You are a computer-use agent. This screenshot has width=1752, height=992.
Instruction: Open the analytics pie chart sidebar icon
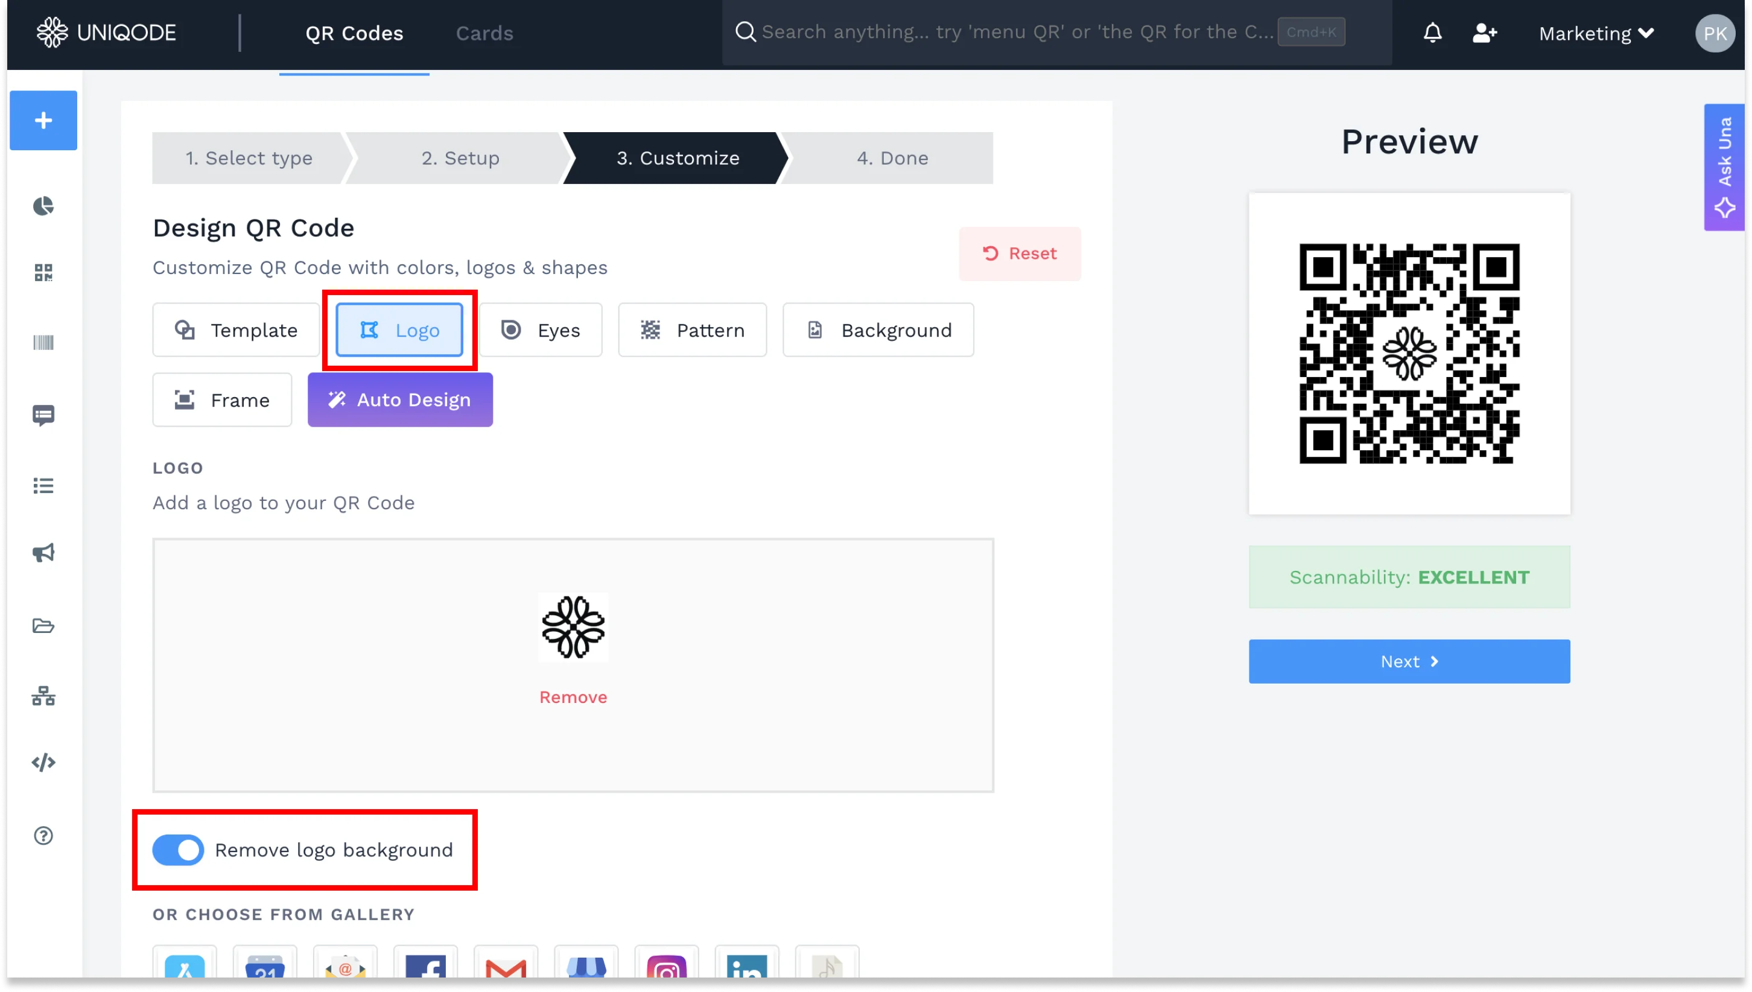pyautogui.click(x=43, y=206)
